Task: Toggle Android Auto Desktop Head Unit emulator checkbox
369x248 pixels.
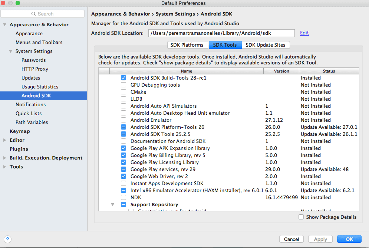Action: tap(123, 113)
